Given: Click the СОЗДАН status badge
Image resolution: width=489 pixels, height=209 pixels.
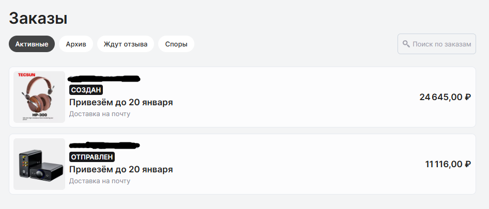Looking at the screenshot, I should click(86, 90).
